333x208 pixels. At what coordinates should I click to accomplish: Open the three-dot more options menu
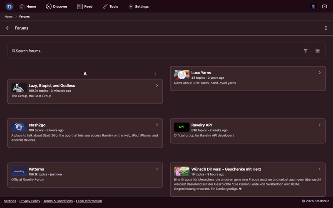(x=326, y=28)
